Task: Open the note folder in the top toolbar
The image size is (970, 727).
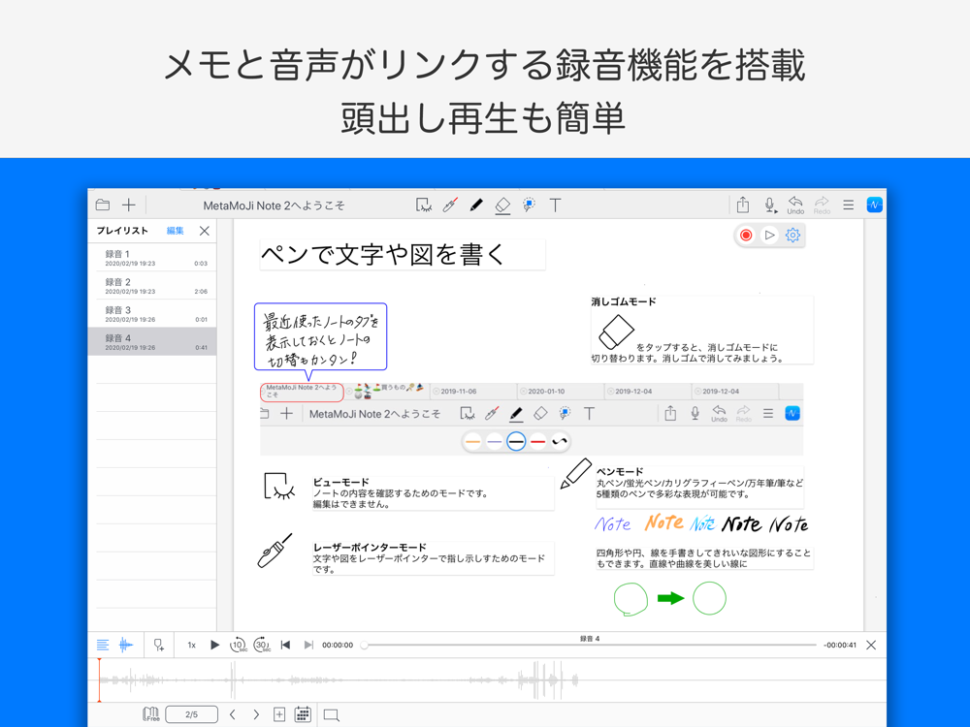Action: (x=103, y=205)
